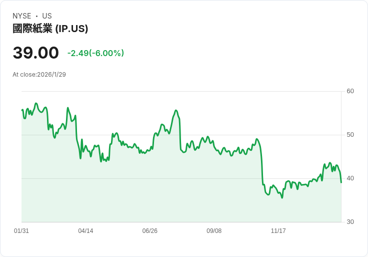
Task: Click the 60 y-axis label
Action: tap(350, 91)
